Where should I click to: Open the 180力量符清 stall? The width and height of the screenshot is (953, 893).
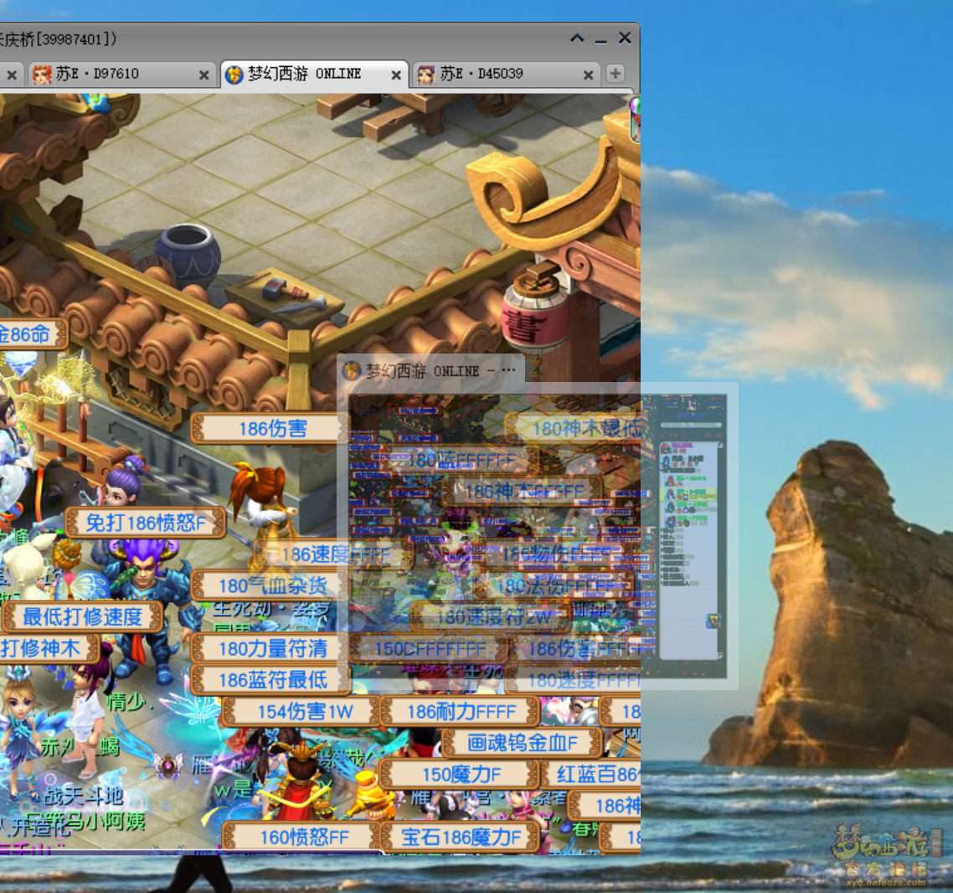click(271, 648)
